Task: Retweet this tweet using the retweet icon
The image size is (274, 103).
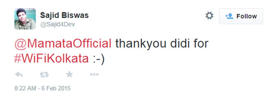Action: pyautogui.click(x=44, y=75)
